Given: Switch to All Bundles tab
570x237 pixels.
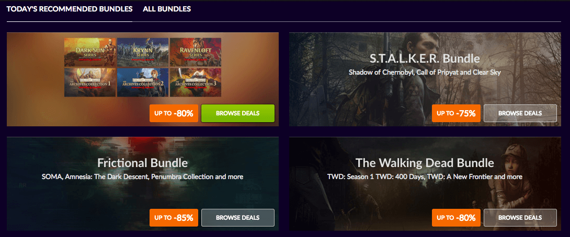Looking at the screenshot, I should 167,9.
